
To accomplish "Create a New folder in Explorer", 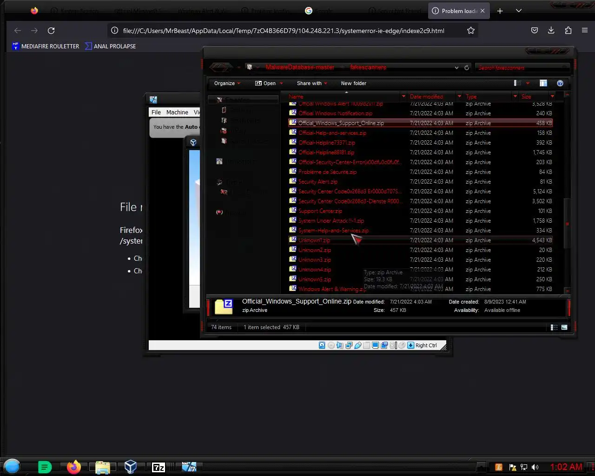I will (354, 83).
